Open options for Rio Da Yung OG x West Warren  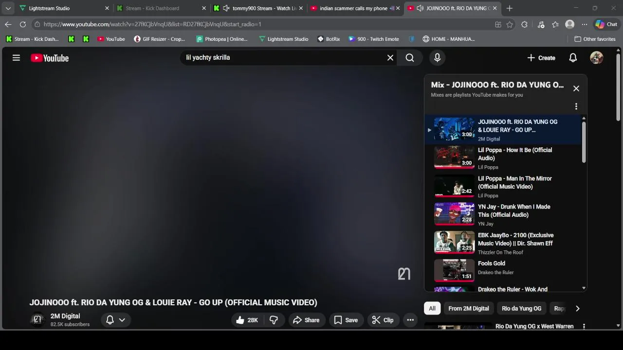click(584, 327)
